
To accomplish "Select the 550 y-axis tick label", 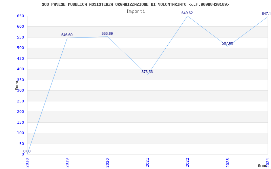I will (20, 37).
